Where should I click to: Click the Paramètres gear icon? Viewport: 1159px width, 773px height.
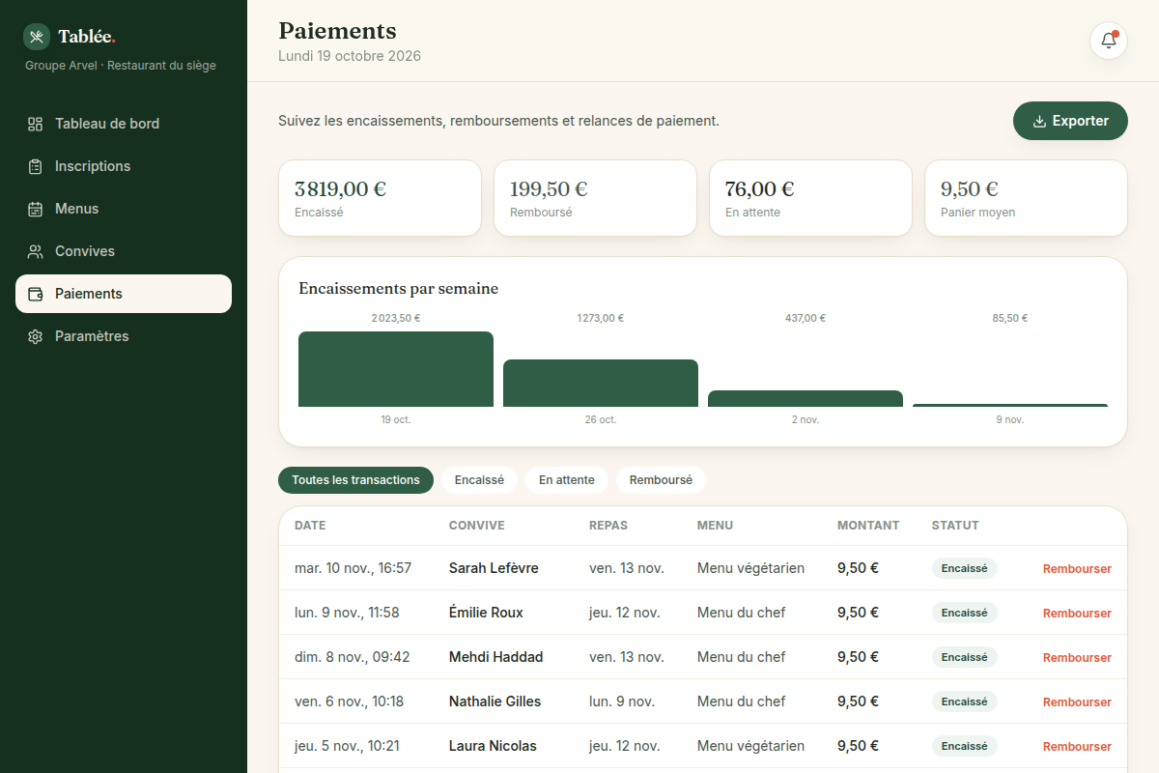[x=36, y=336]
